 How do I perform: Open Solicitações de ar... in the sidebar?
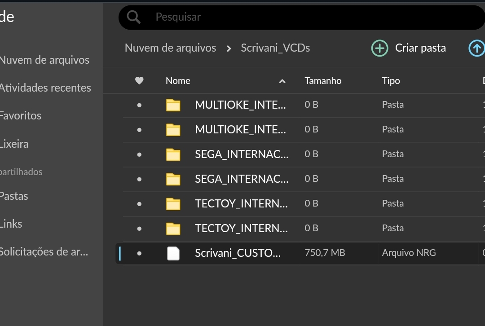pos(44,252)
